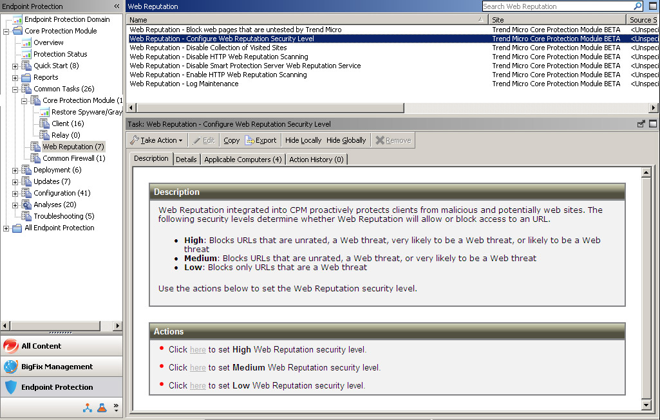Click the Updates (7) node icon
This screenshot has height=420, width=660.
tap(26, 181)
